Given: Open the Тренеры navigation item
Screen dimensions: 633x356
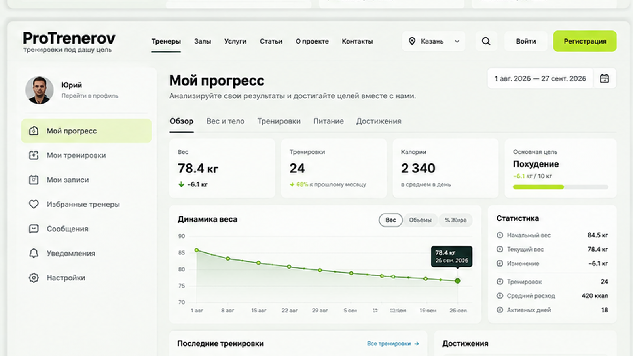Looking at the screenshot, I should point(166,41).
